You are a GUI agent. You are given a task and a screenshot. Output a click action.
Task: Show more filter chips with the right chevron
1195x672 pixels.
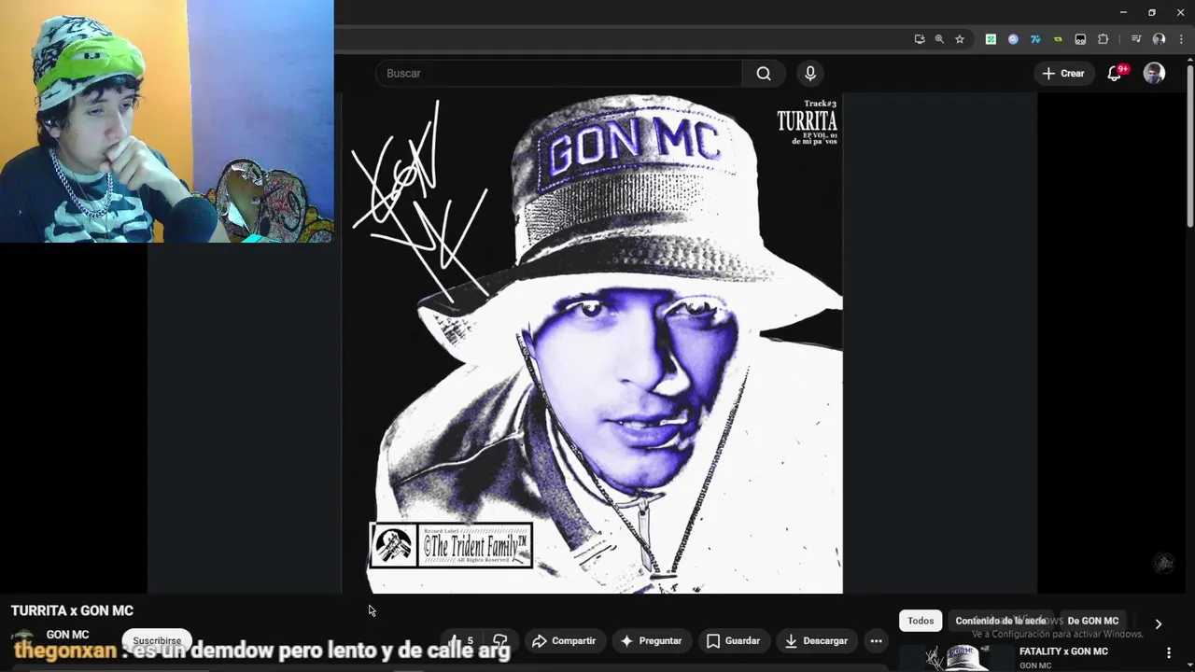click(1158, 623)
